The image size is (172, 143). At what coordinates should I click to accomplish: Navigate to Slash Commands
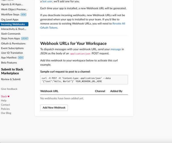tap(11, 34)
